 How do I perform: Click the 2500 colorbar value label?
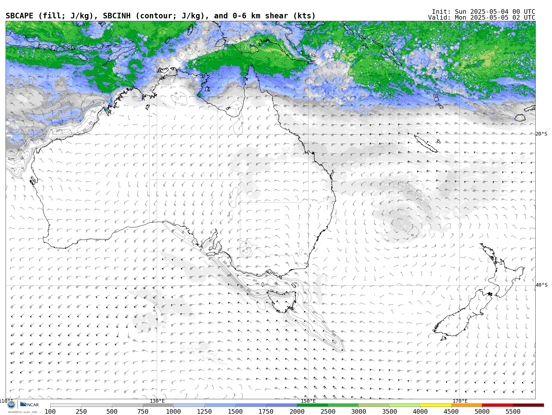328,412
